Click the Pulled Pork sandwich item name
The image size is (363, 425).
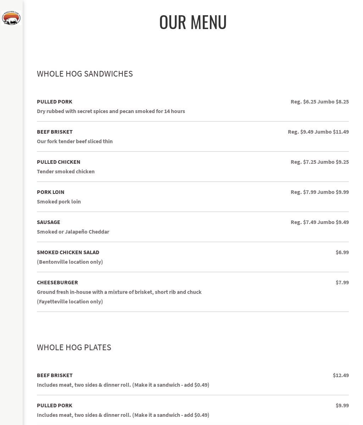tap(55, 102)
